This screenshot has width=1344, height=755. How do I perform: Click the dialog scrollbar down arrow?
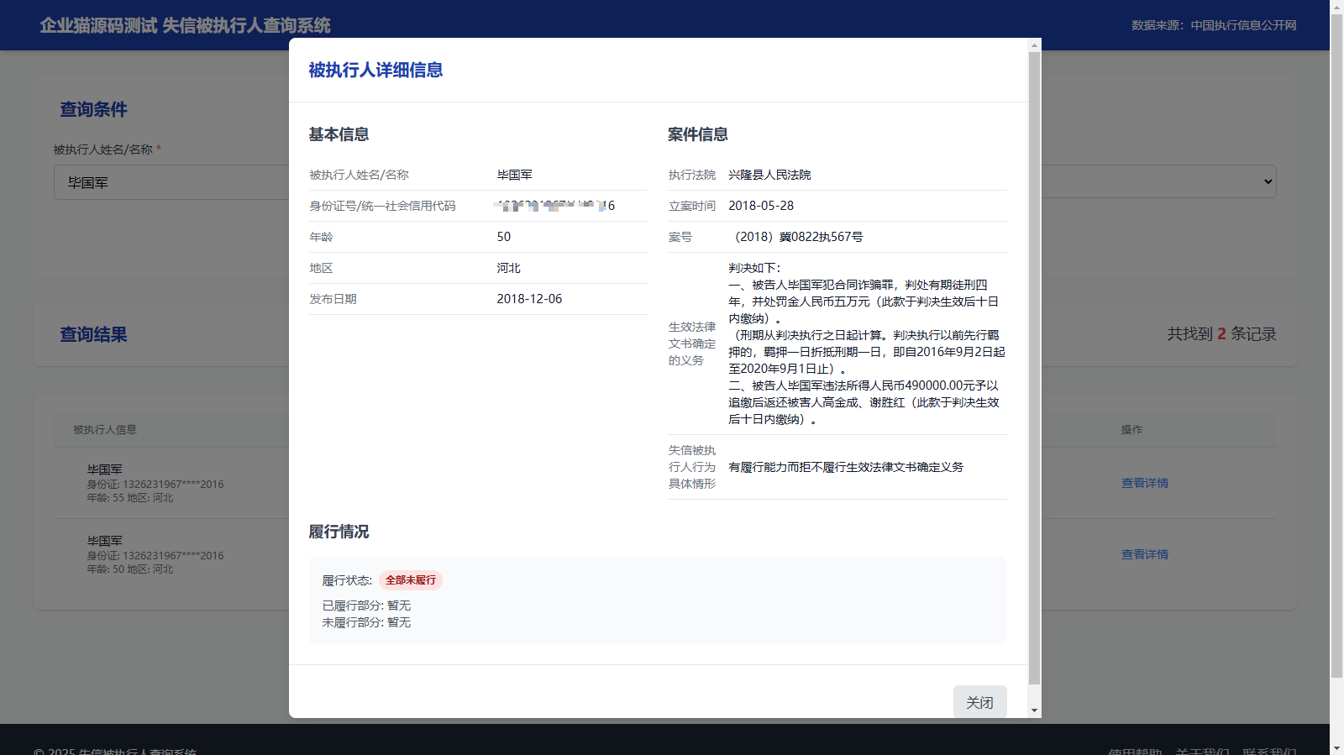click(x=1034, y=710)
